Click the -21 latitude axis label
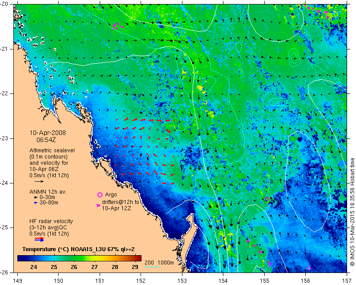This screenshot has width=356, height=285. (x=4, y=49)
